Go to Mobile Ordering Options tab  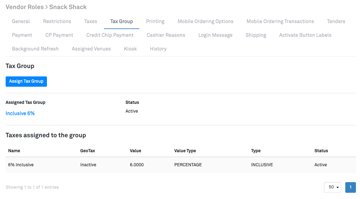[x=205, y=22]
